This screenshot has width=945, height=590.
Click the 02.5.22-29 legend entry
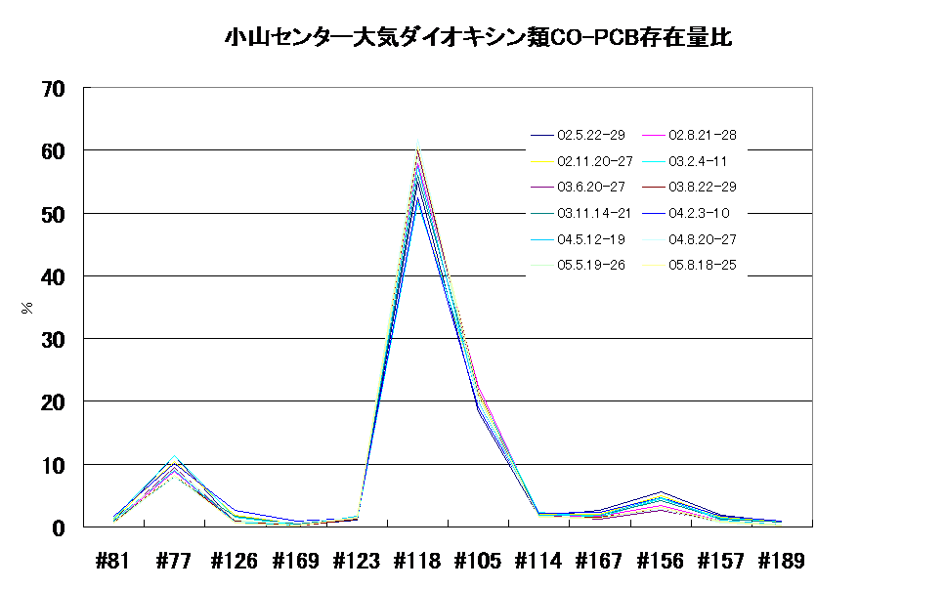tap(591, 135)
